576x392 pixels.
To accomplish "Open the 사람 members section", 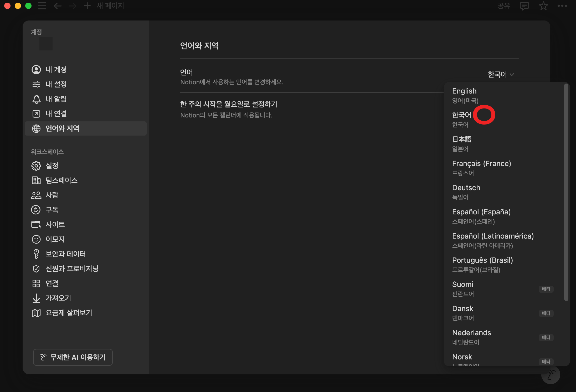I will [52, 195].
